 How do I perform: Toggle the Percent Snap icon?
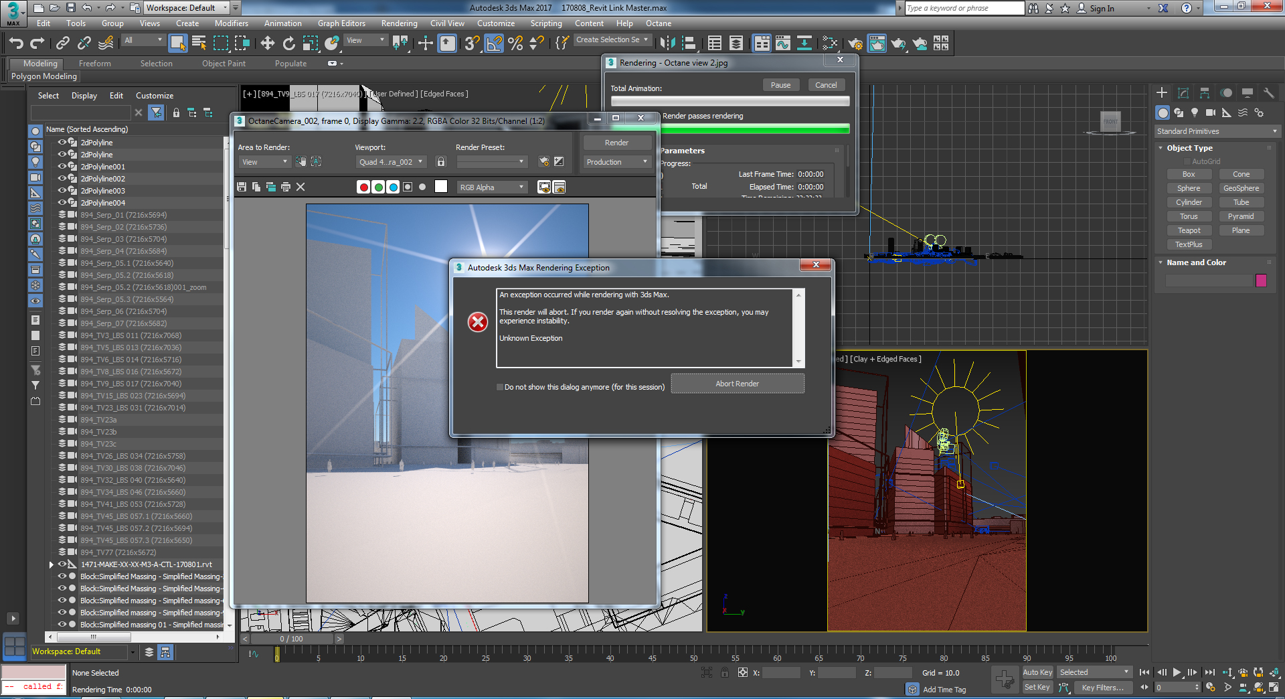[515, 44]
